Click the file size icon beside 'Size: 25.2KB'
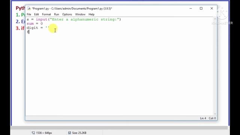Screen dimensions: 240x135 click(69, 133)
